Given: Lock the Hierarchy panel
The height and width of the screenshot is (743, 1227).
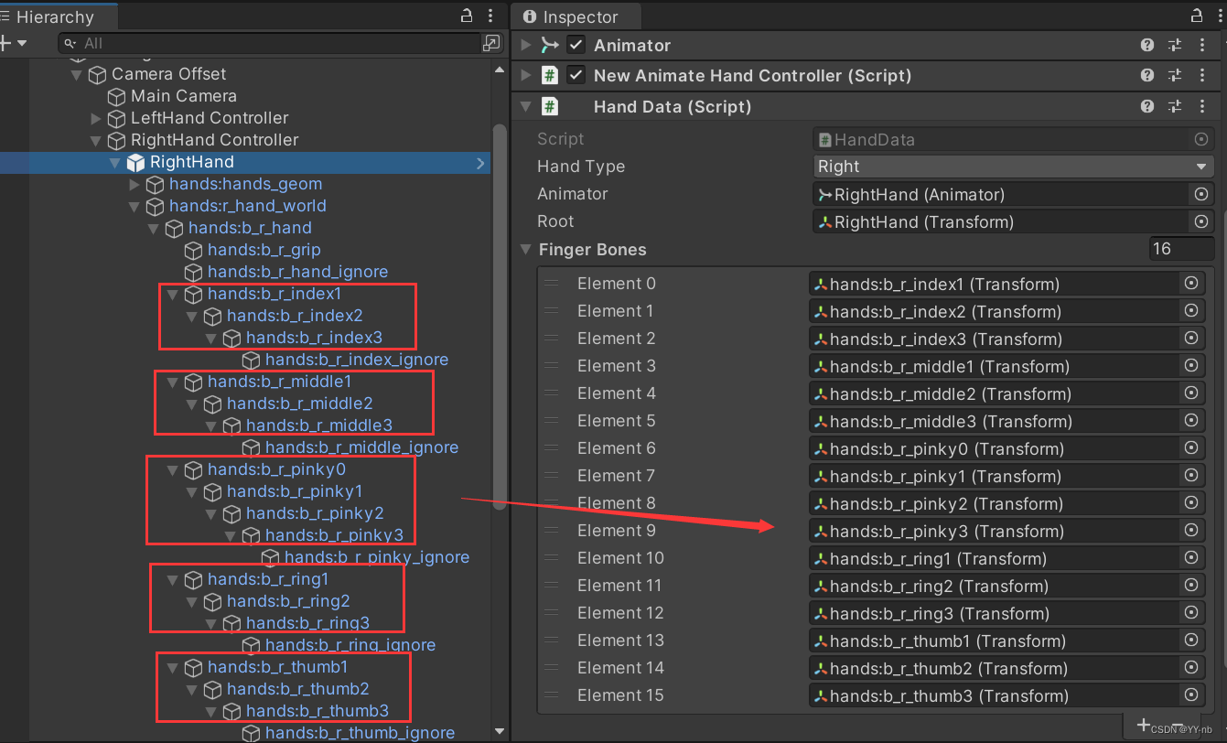Looking at the screenshot, I should tap(467, 16).
